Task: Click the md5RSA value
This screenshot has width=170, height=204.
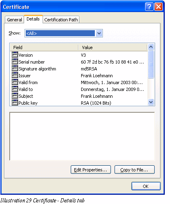Action: click(89, 69)
